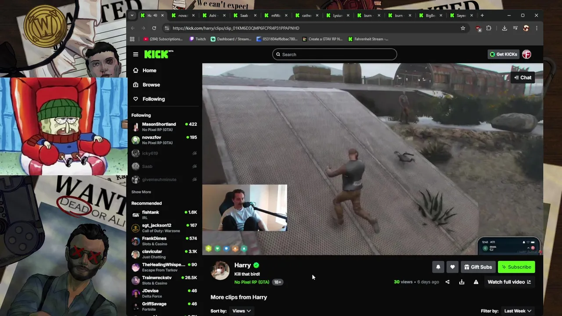Viewport: 562px width, 316px height.
Task: Open the Filter by Last Week dropdown
Action: [x=518, y=311]
